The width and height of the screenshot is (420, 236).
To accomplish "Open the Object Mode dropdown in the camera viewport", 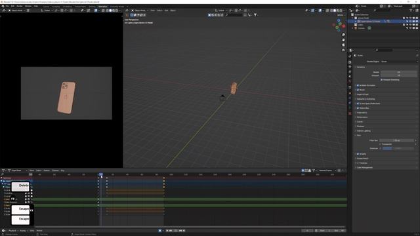I will click(x=16, y=10).
